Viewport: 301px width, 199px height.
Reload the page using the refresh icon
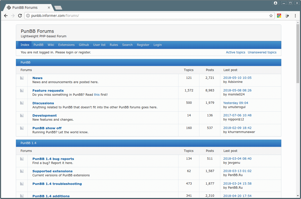20,16
